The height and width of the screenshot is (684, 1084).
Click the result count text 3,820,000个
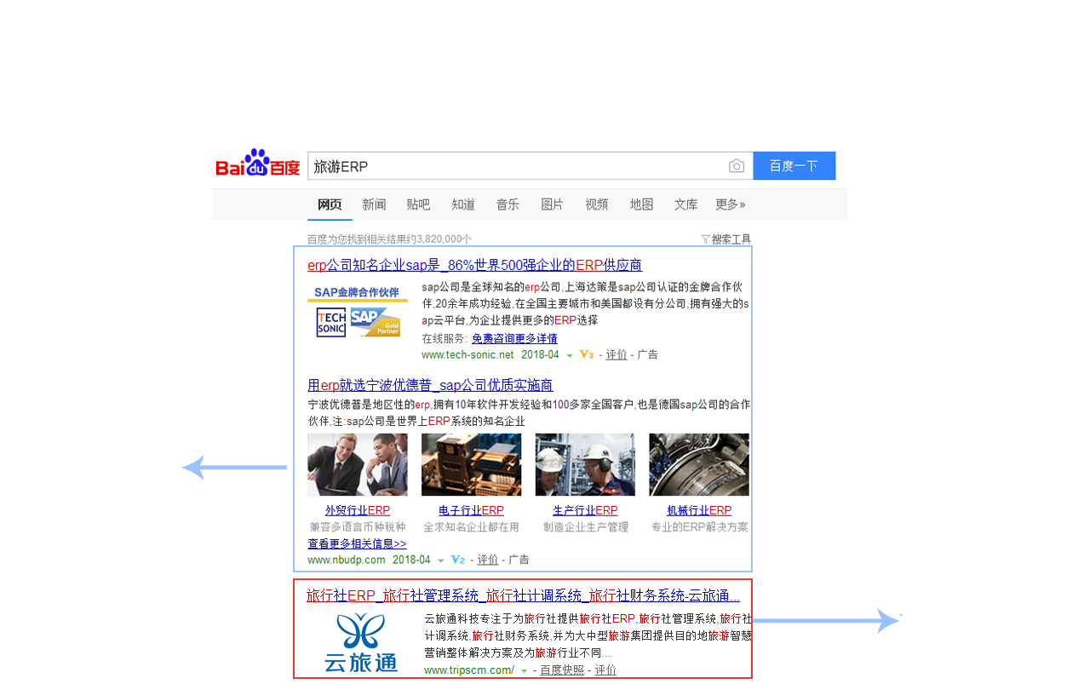point(444,239)
